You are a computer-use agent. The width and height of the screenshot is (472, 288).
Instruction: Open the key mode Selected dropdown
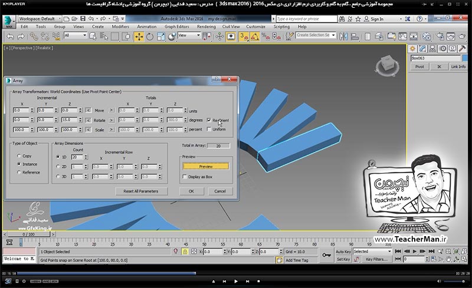coord(372,251)
